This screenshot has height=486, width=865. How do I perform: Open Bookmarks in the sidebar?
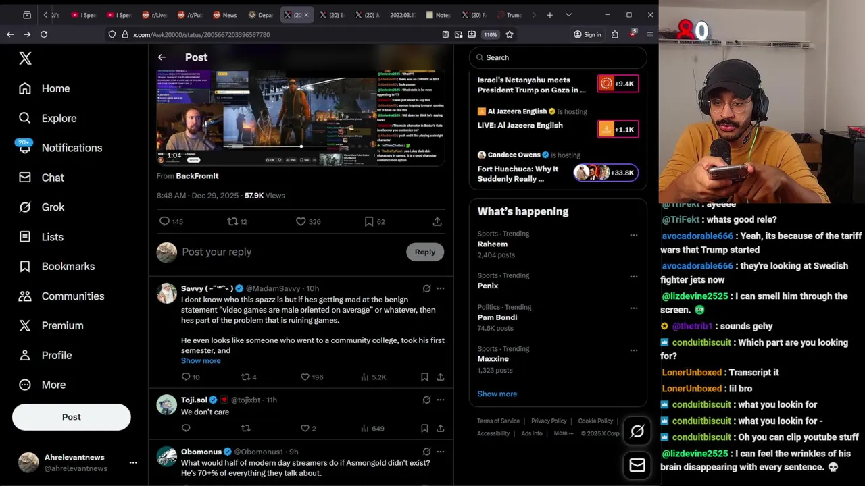57,267
